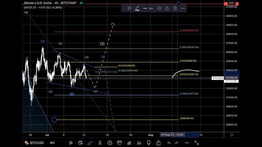This screenshot has width=262, height=147.
Task: Click the 40000.00 price axis value
Action: click(x=231, y=16)
